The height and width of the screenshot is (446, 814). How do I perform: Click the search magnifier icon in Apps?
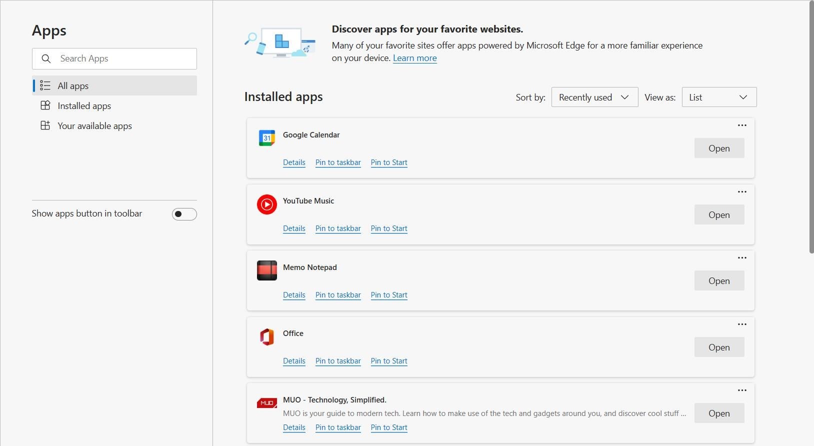(46, 58)
